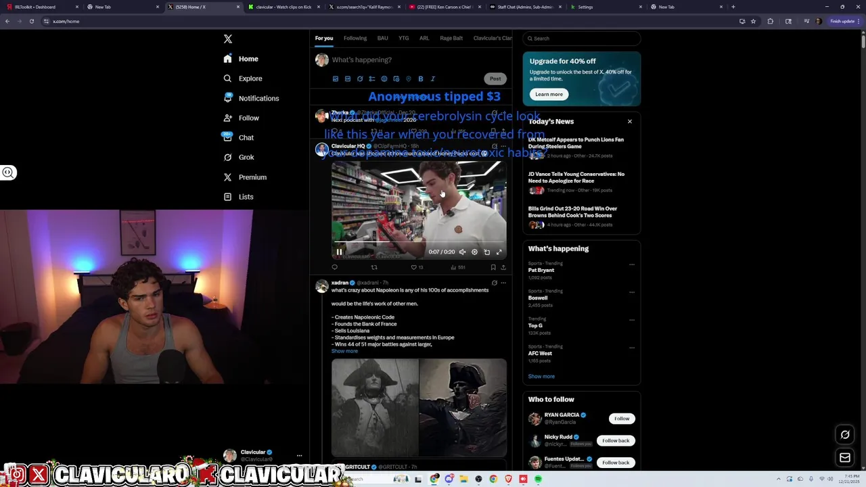Open Spotify from the Windows taskbar
The height and width of the screenshot is (487, 866).
(538, 479)
